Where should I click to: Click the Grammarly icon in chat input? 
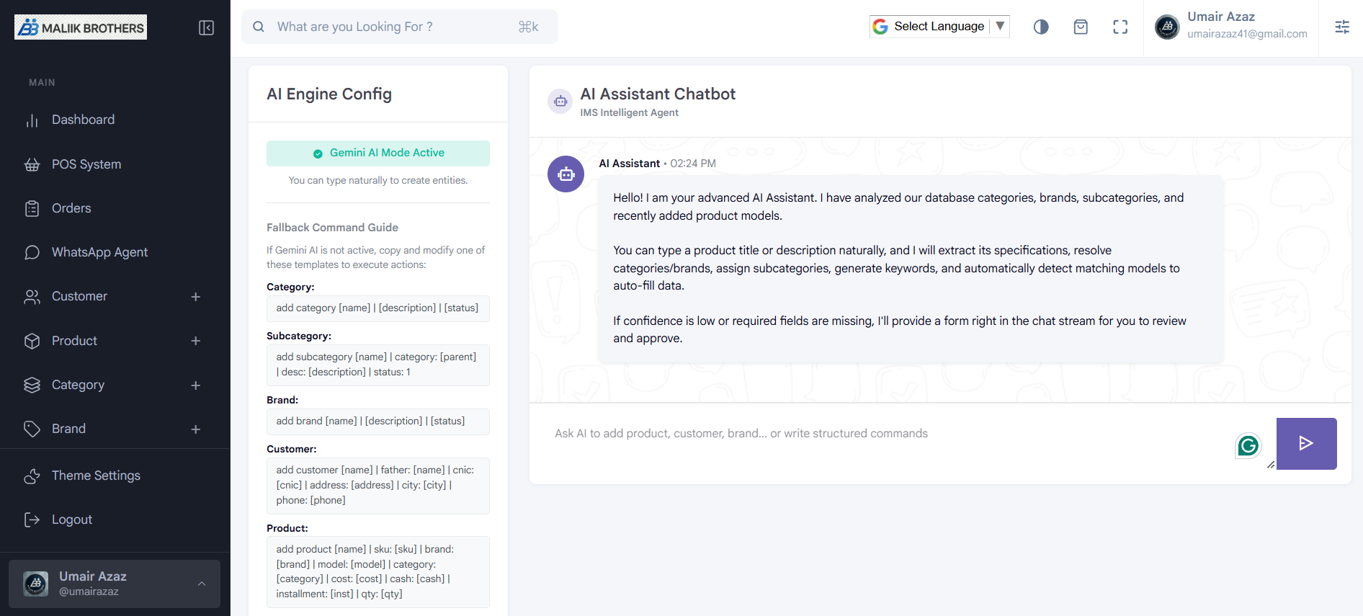click(1248, 446)
